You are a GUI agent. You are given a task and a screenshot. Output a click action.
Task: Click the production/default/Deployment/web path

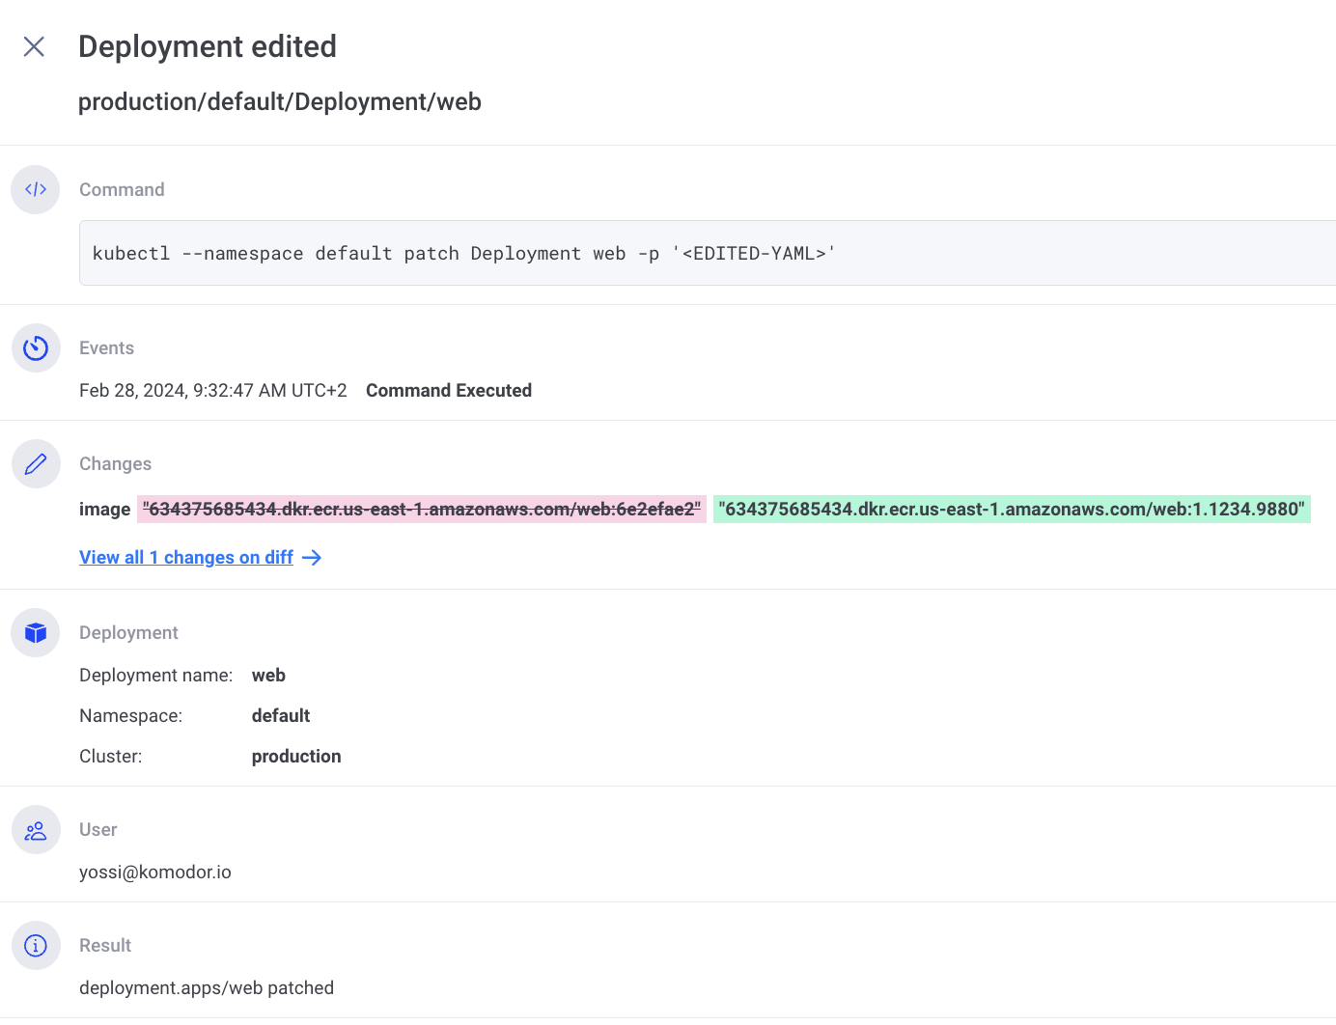[x=279, y=102]
